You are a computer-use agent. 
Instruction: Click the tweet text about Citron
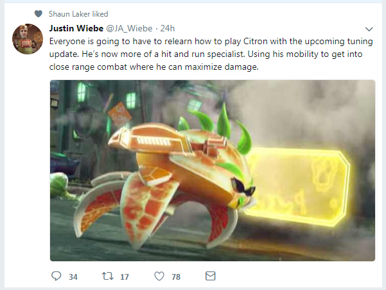click(211, 54)
